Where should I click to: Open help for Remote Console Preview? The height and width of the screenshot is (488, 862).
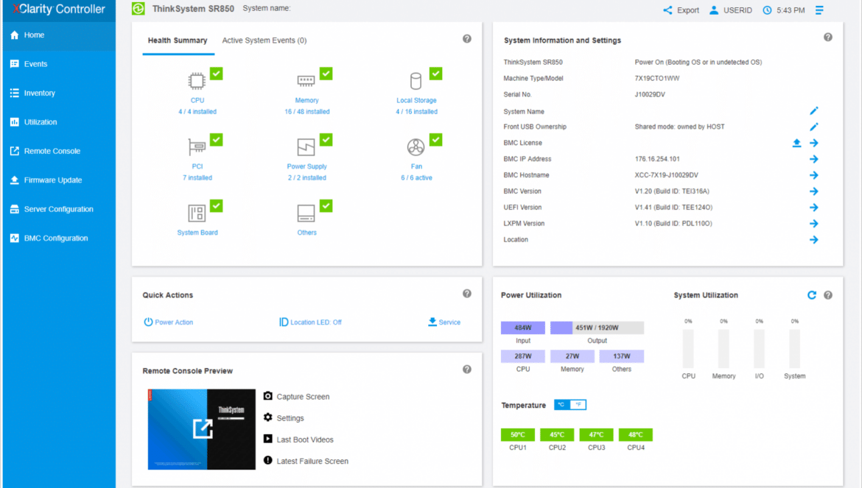(467, 369)
